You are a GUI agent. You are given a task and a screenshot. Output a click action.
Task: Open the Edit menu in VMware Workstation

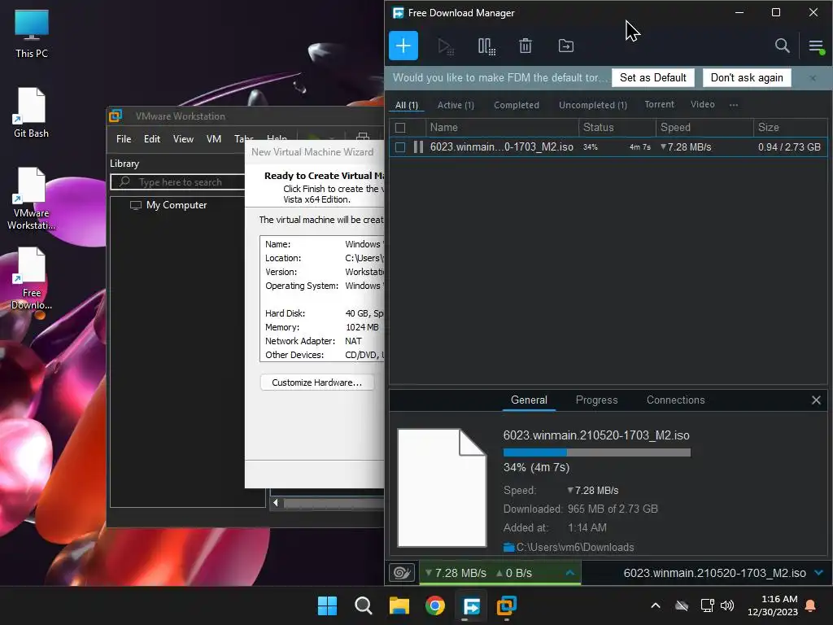(152, 138)
